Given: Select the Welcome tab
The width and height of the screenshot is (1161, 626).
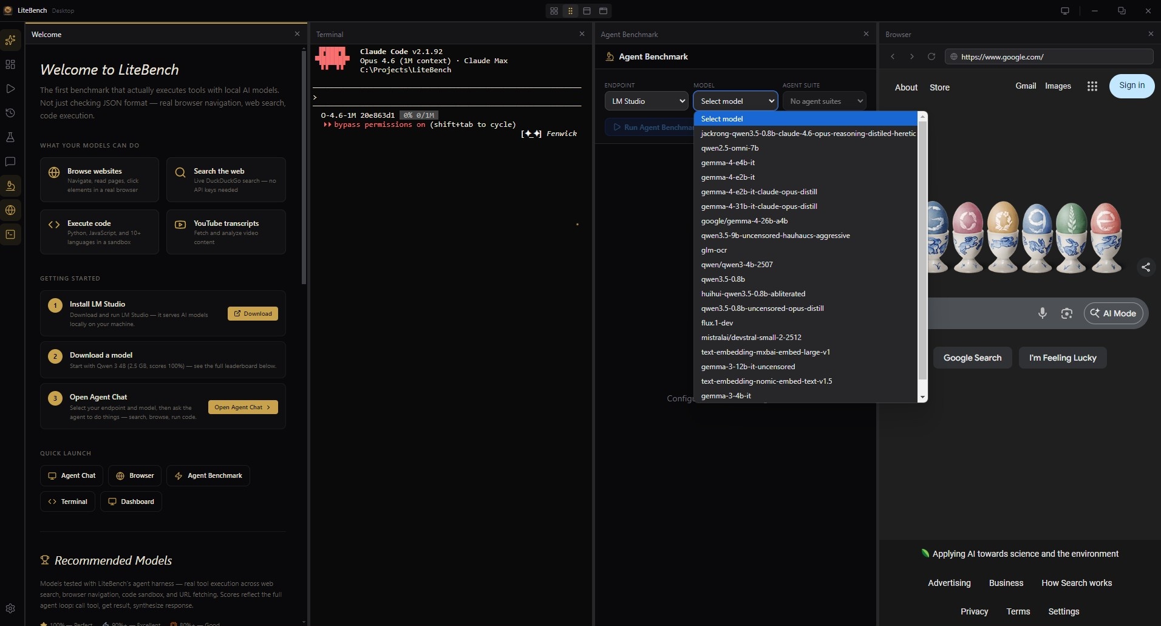Looking at the screenshot, I should 47,35.
